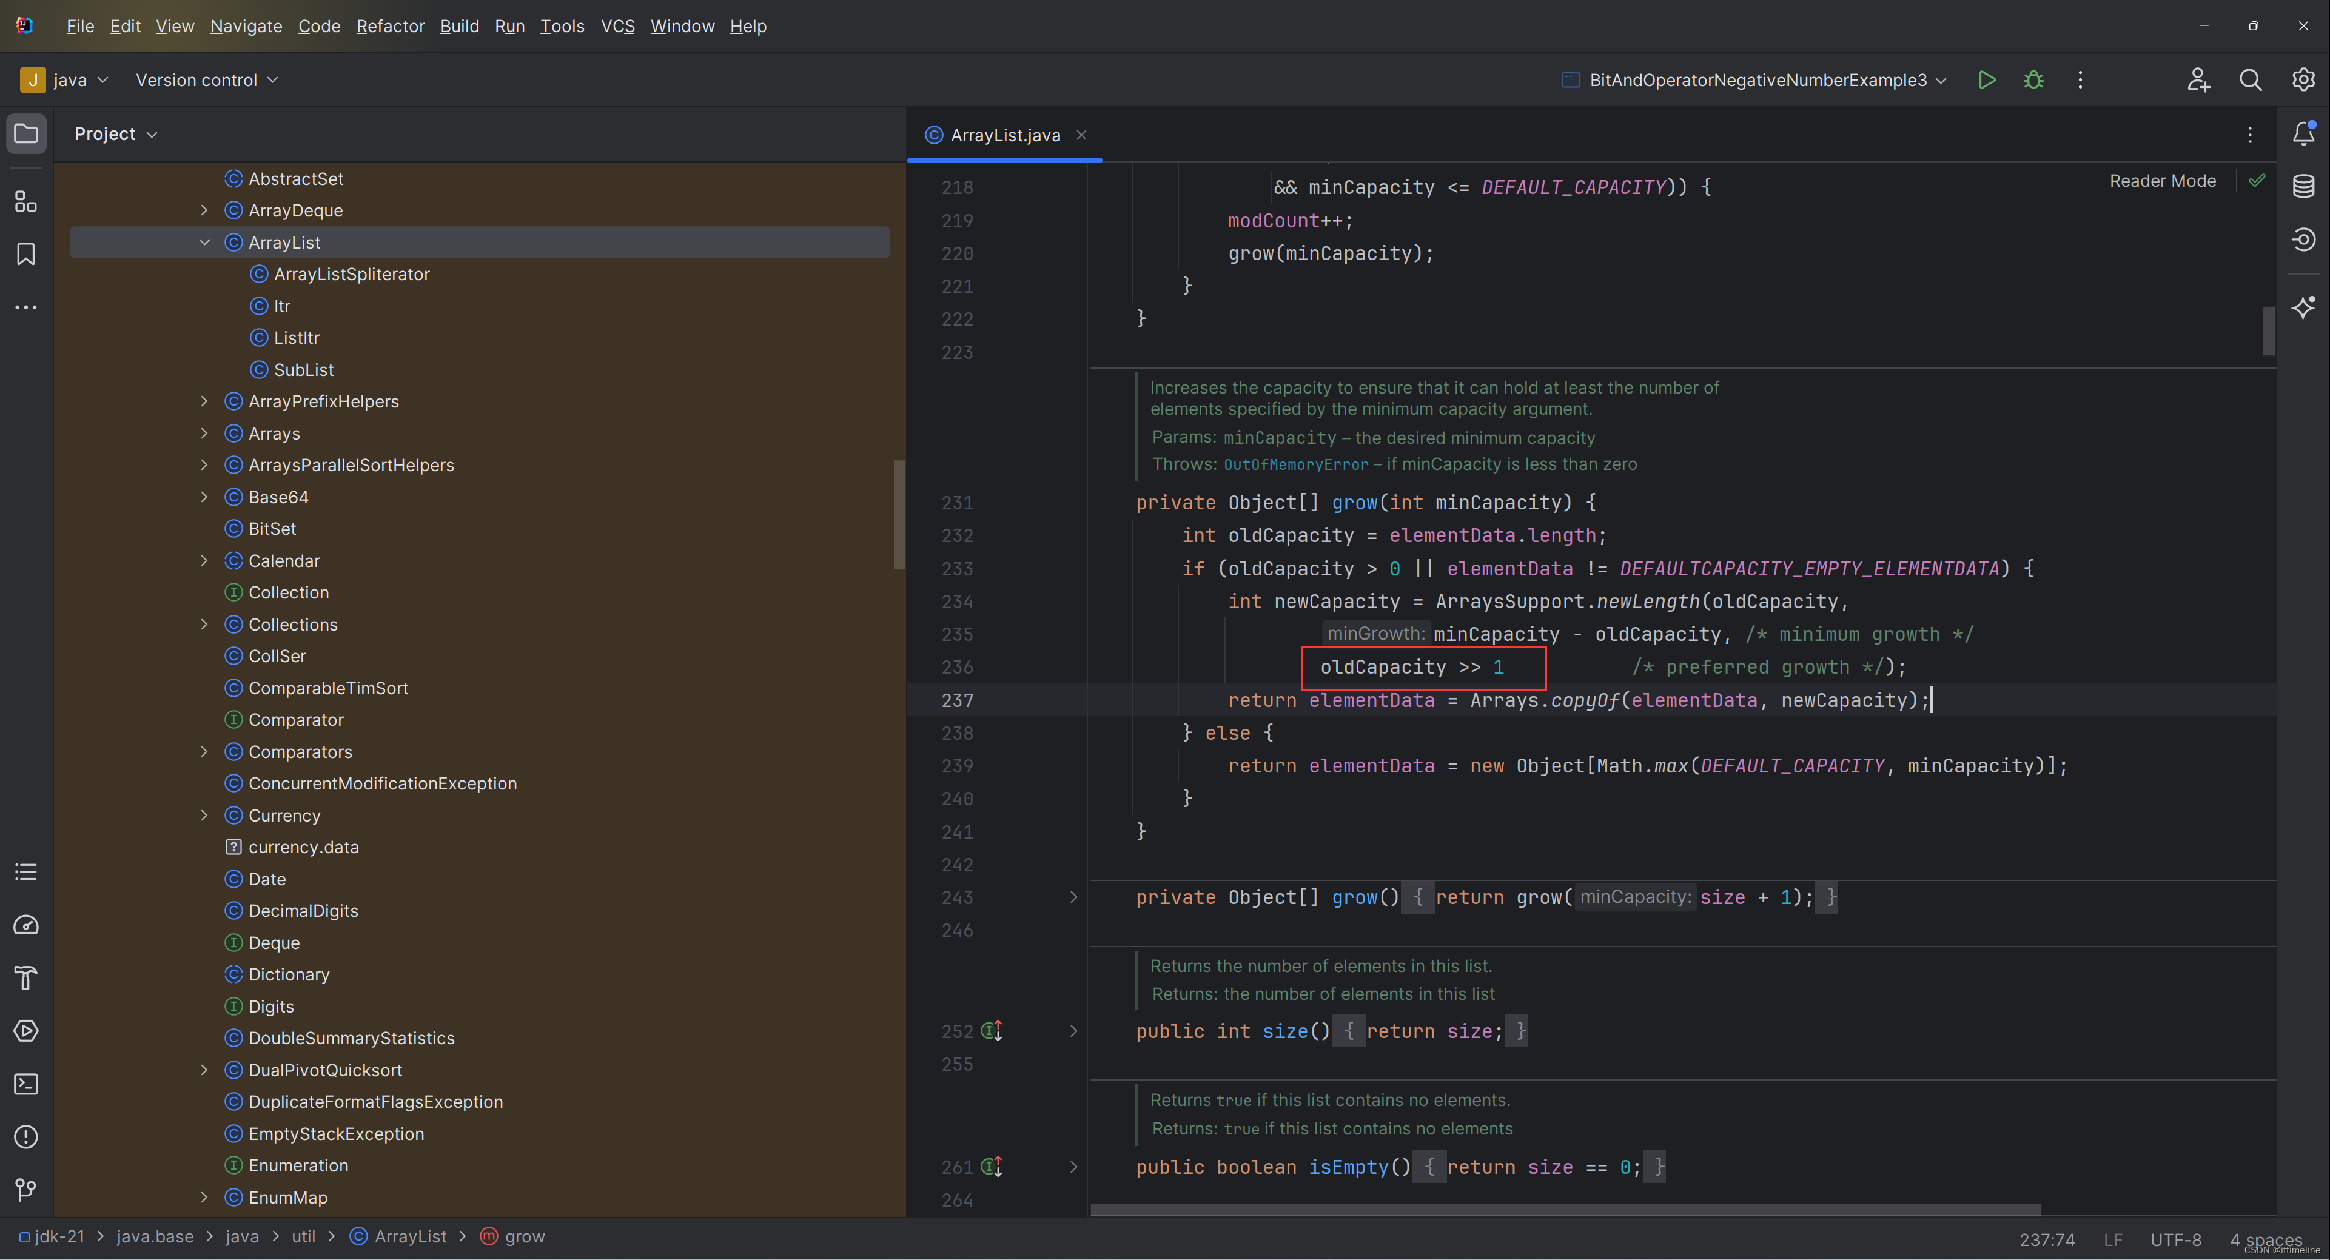Expand the Collections tree node

pyautogui.click(x=204, y=624)
